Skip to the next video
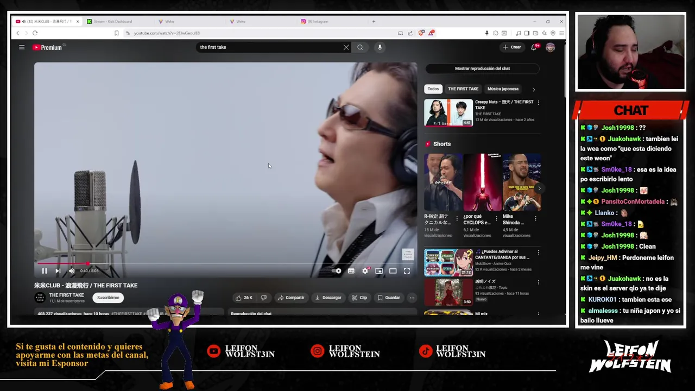 coord(58,271)
